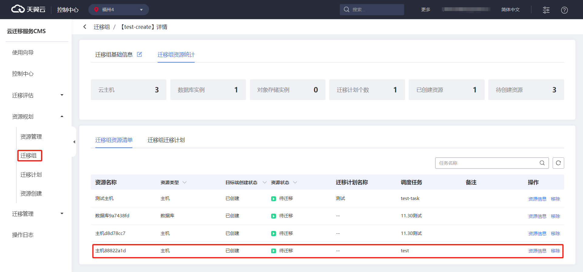583x272 pixels.
Task: Click the location pin icon beside 福州4
Action: point(96,9)
